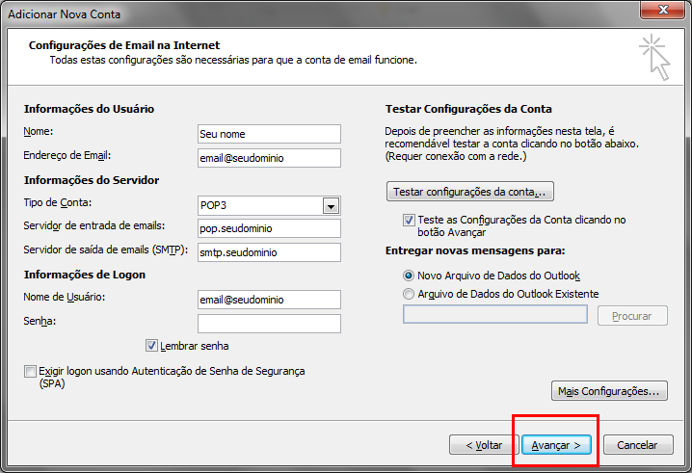Click the cursor wizard icon in header
Image resolution: width=692 pixels, height=473 pixels.
click(653, 57)
